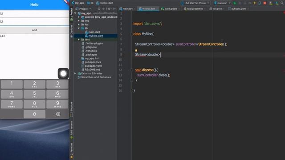Trigger Flutter hot reload lightning icon

pyautogui.click(x=255, y=3)
